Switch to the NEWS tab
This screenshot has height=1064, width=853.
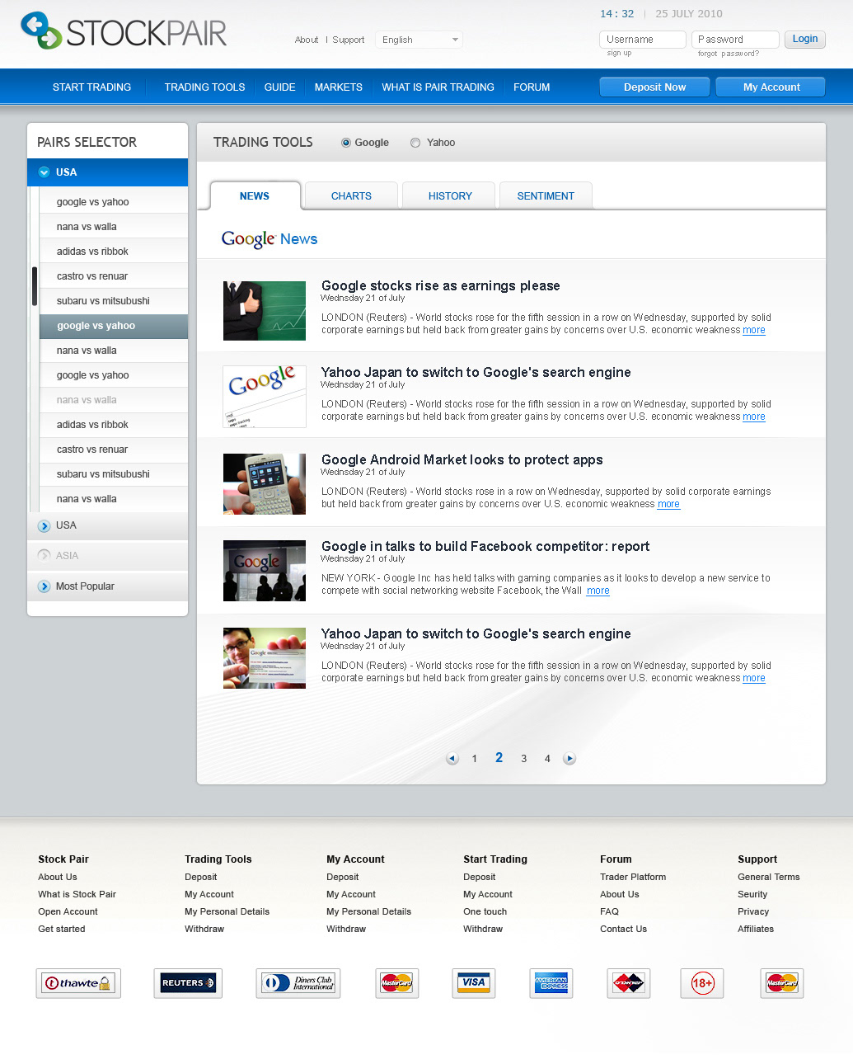point(255,196)
